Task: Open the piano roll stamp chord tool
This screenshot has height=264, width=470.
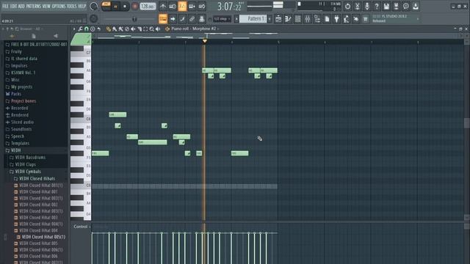Action: tap(93, 29)
